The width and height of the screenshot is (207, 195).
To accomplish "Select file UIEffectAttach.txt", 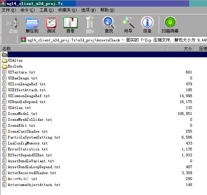I will (x=27, y=90).
